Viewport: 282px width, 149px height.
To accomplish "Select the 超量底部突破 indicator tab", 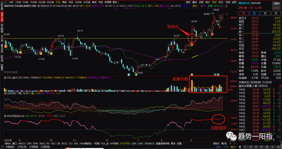I will (163, 144).
